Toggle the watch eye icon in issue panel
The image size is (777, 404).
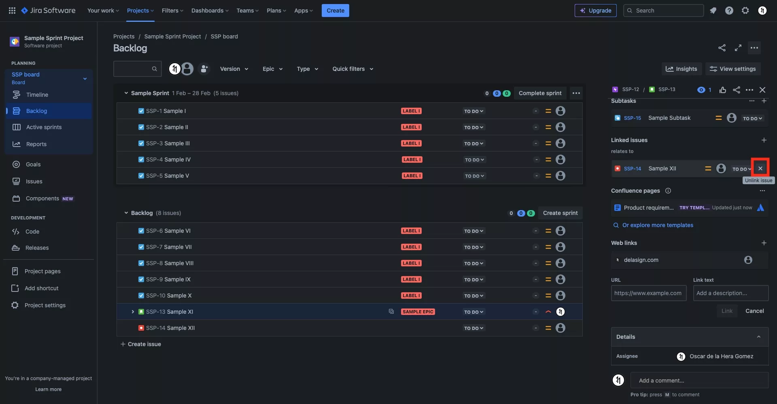click(701, 90)
